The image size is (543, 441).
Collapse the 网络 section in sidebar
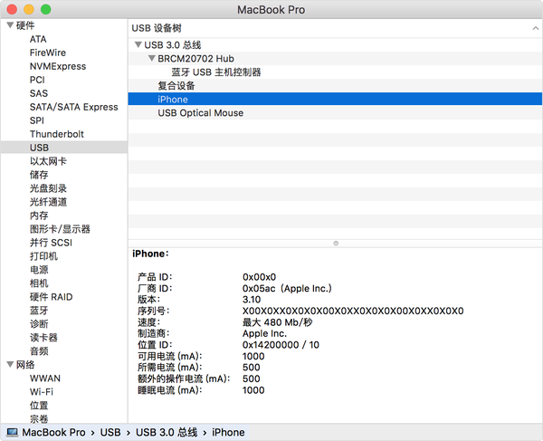[x=10, y=364]
